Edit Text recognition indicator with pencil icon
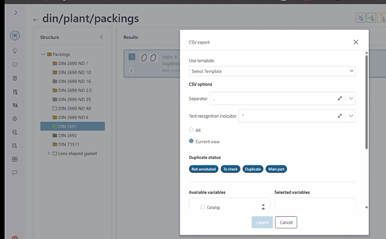386x239 pixels. [340, 116]
